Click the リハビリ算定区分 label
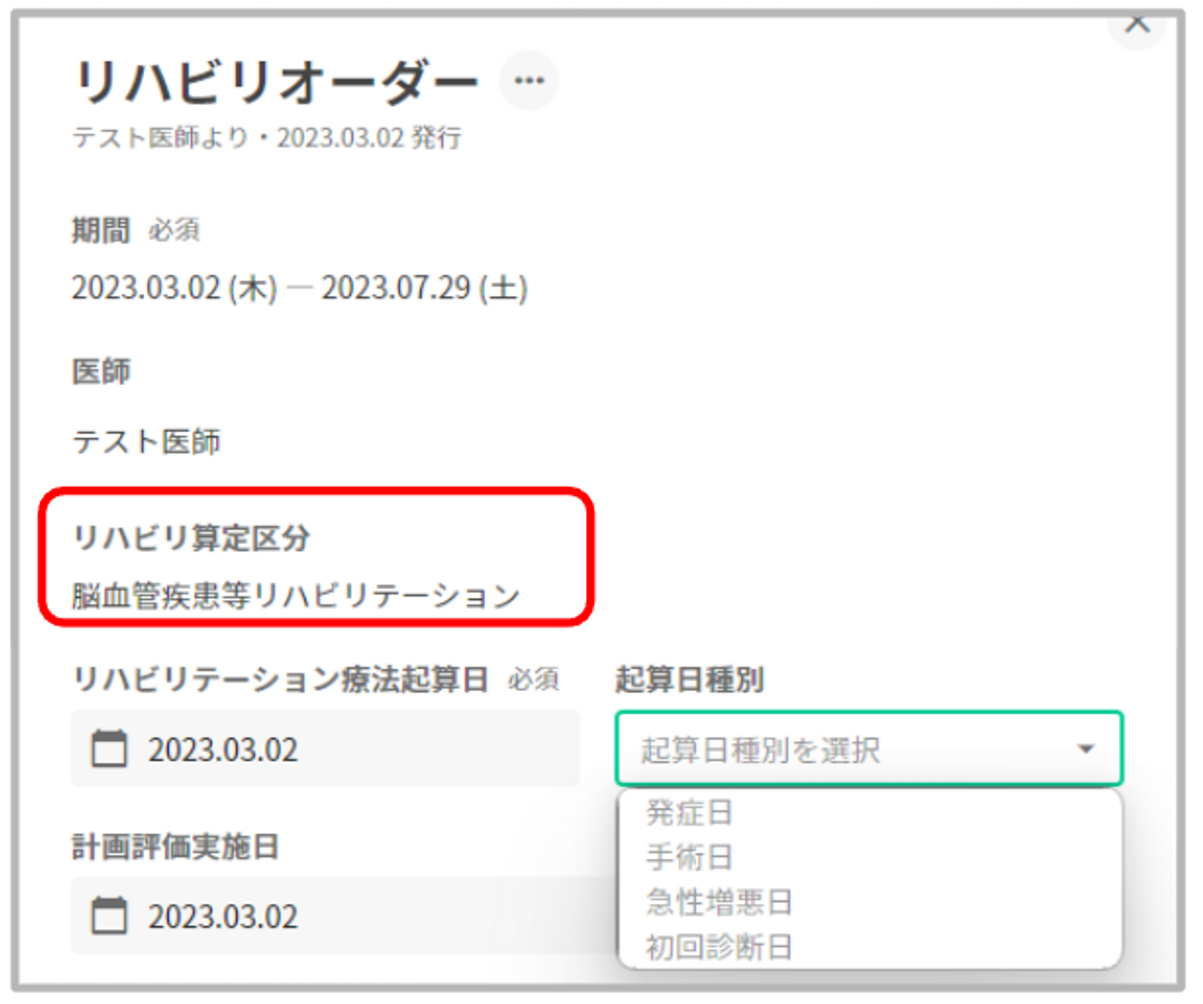Screen dimensions: 1203x1004 pyautogui.click(x=191, y=538)
